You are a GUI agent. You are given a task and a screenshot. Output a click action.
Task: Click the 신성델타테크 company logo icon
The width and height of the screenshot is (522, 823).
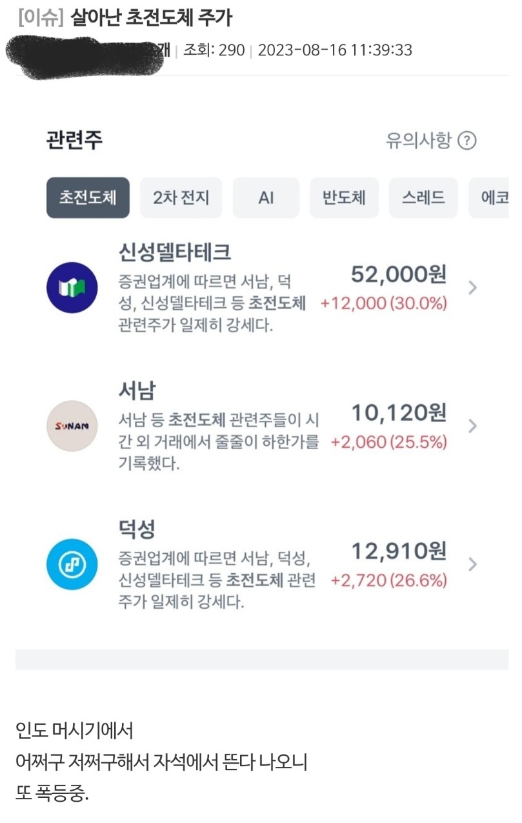pos(72,288)
